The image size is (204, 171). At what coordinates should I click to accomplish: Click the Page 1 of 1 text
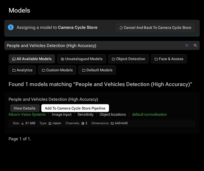pos(20,139)
